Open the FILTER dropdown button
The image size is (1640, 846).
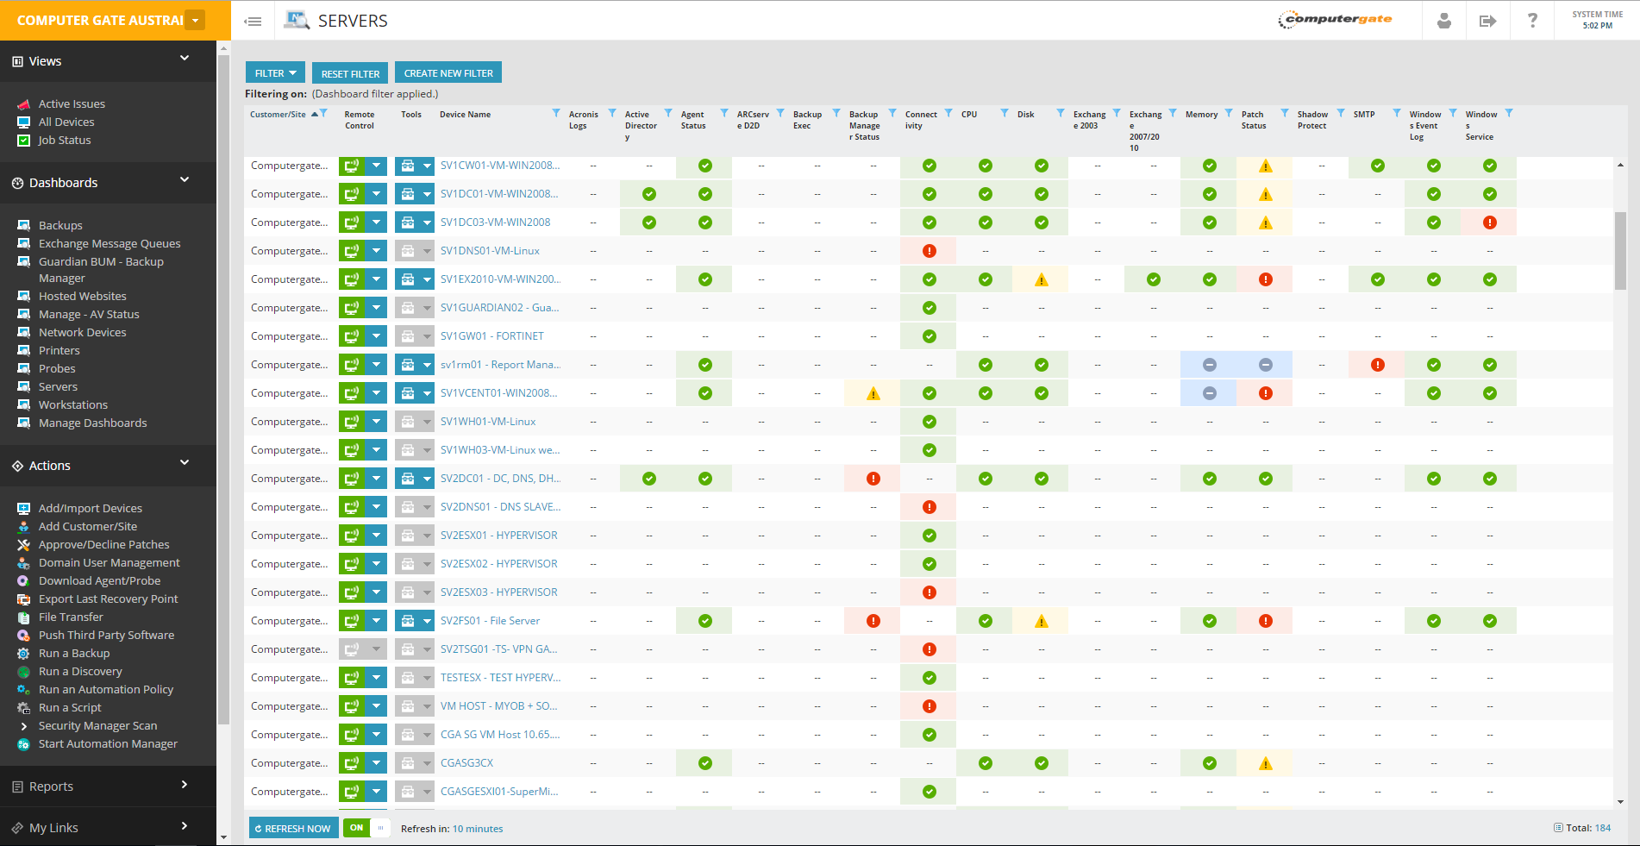pos(275,73)
